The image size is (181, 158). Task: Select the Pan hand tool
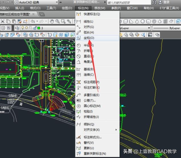coord(52,21)
